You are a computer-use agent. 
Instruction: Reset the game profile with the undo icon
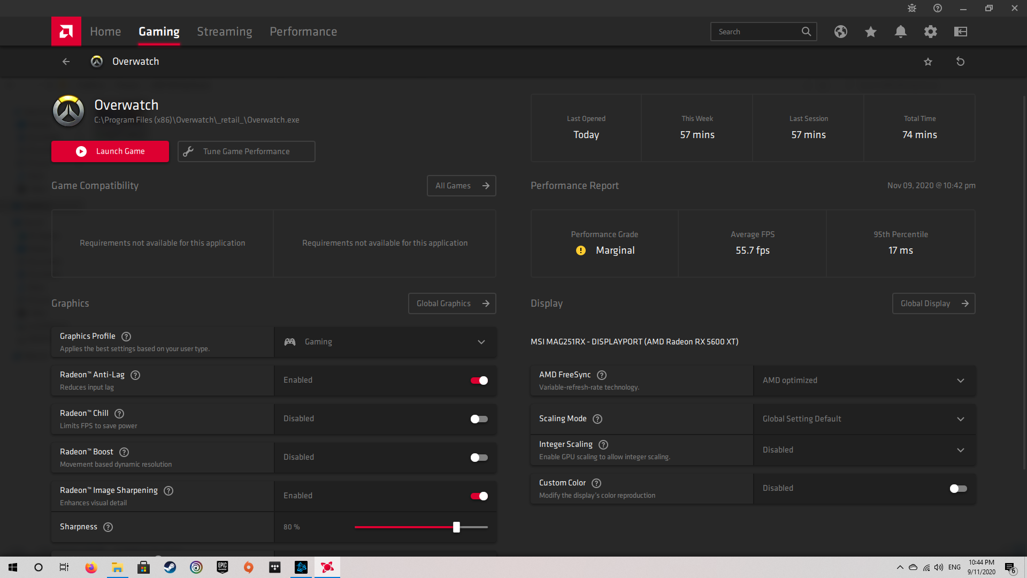point(960,62)
